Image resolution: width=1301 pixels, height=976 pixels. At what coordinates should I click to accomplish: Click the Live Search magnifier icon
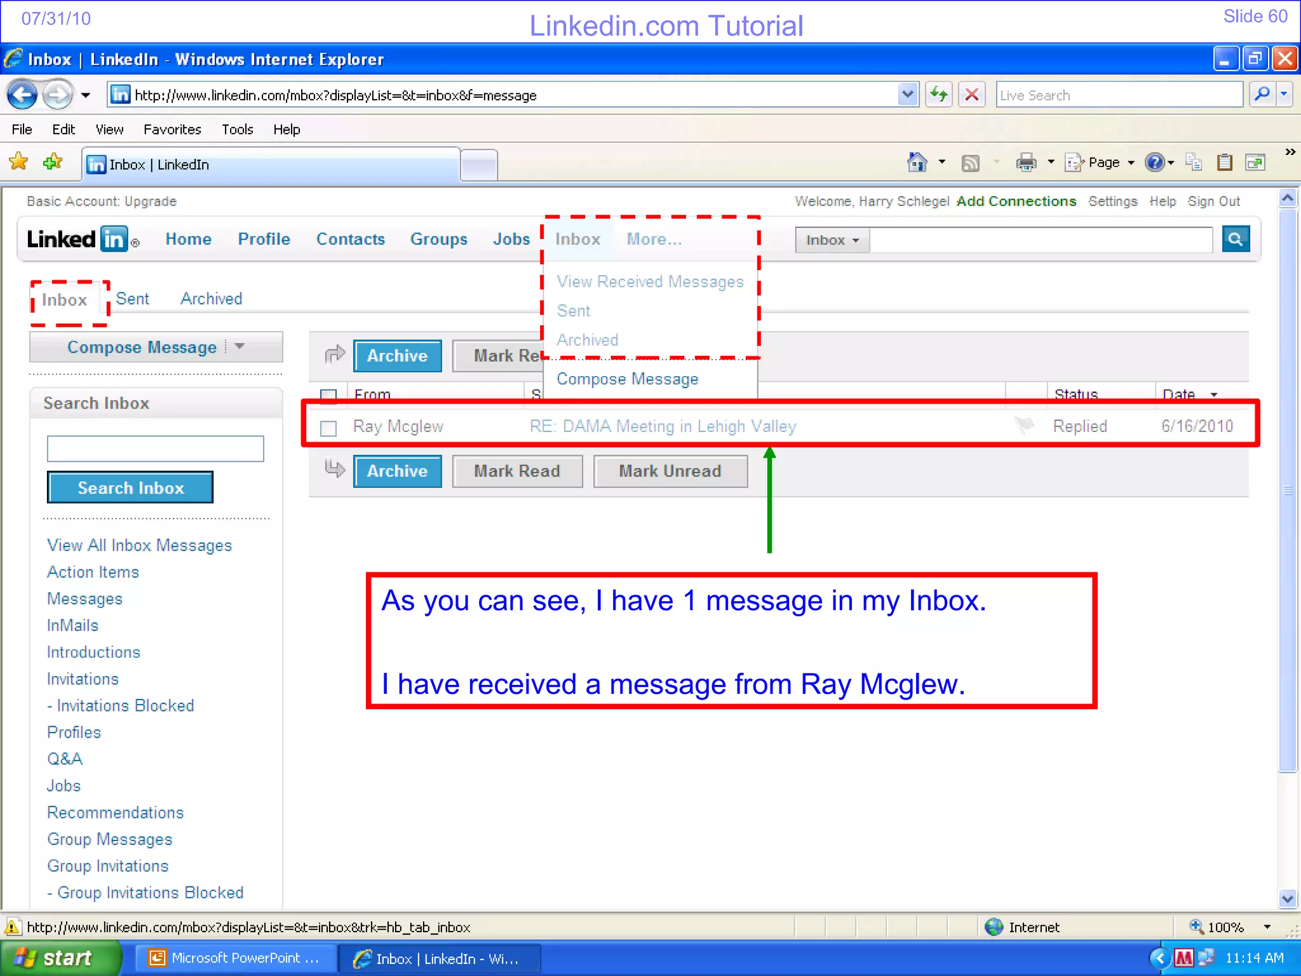pyautogui.click(x=1262, y=95)
